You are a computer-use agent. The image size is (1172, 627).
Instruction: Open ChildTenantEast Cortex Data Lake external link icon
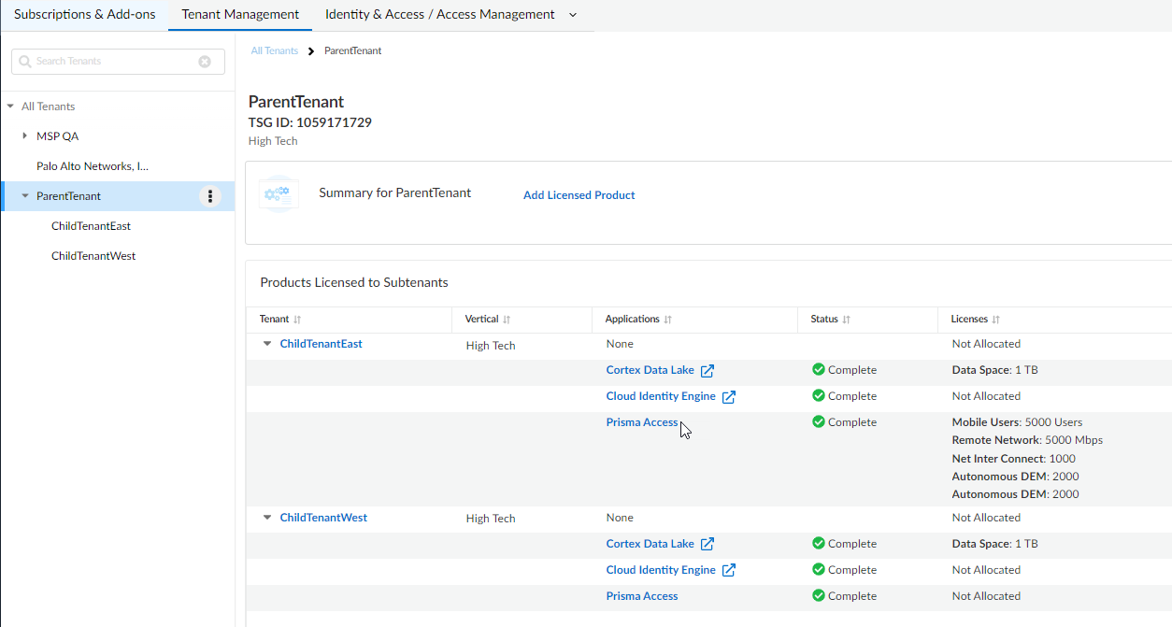coord(707,370)
